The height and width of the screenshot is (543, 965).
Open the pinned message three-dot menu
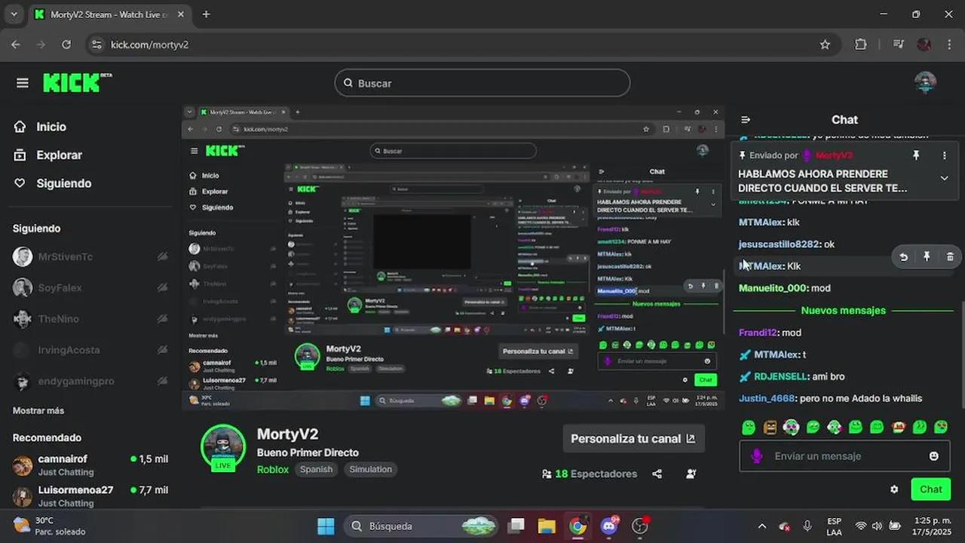coord(944,155)
